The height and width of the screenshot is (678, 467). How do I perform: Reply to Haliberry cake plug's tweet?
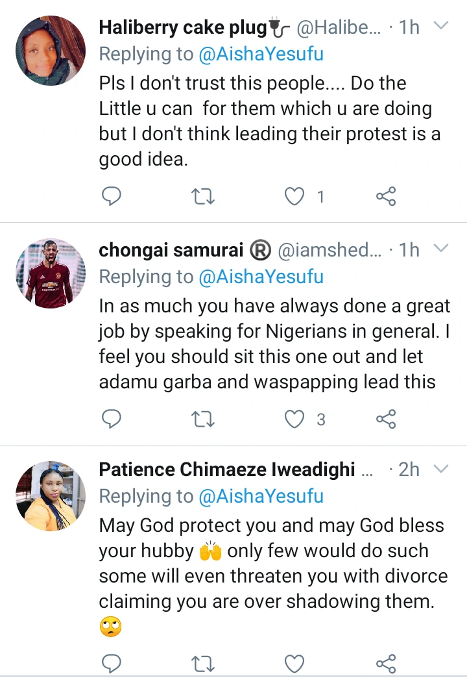tap(112, 196)
